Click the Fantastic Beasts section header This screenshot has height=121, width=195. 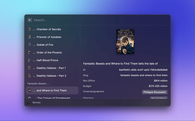[x=38, y=83]
